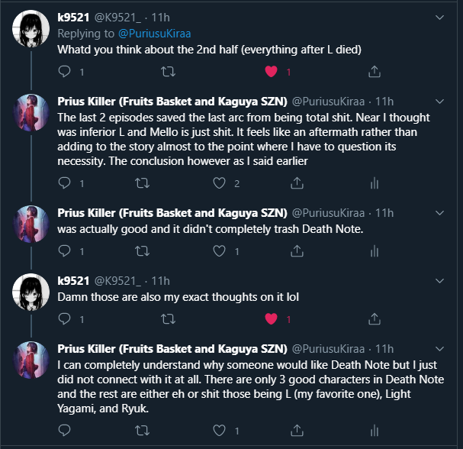Click k9521's avatar on the top tweet
The image size is (463, 449).
coord(31,29)
